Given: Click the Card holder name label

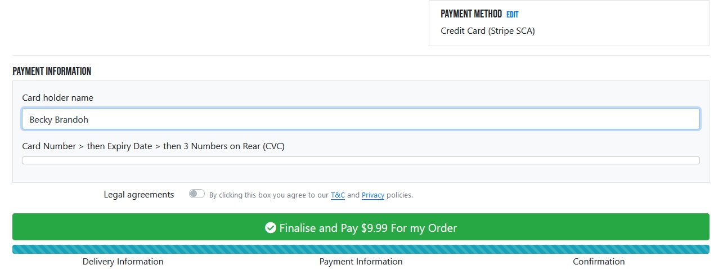Looking at the screenshot, I should point(57,98).
